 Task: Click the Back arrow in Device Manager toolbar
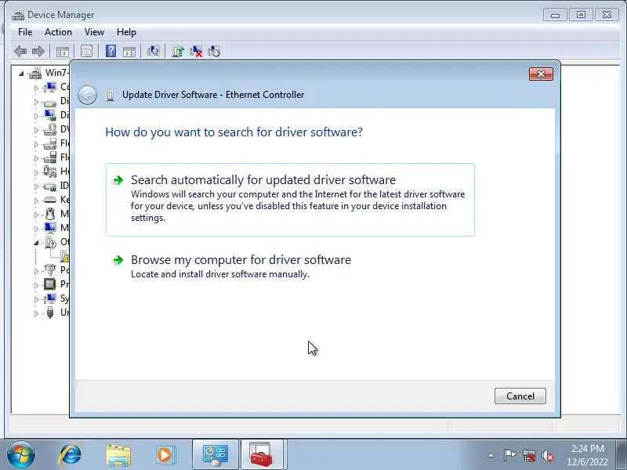tap(20, 51)
